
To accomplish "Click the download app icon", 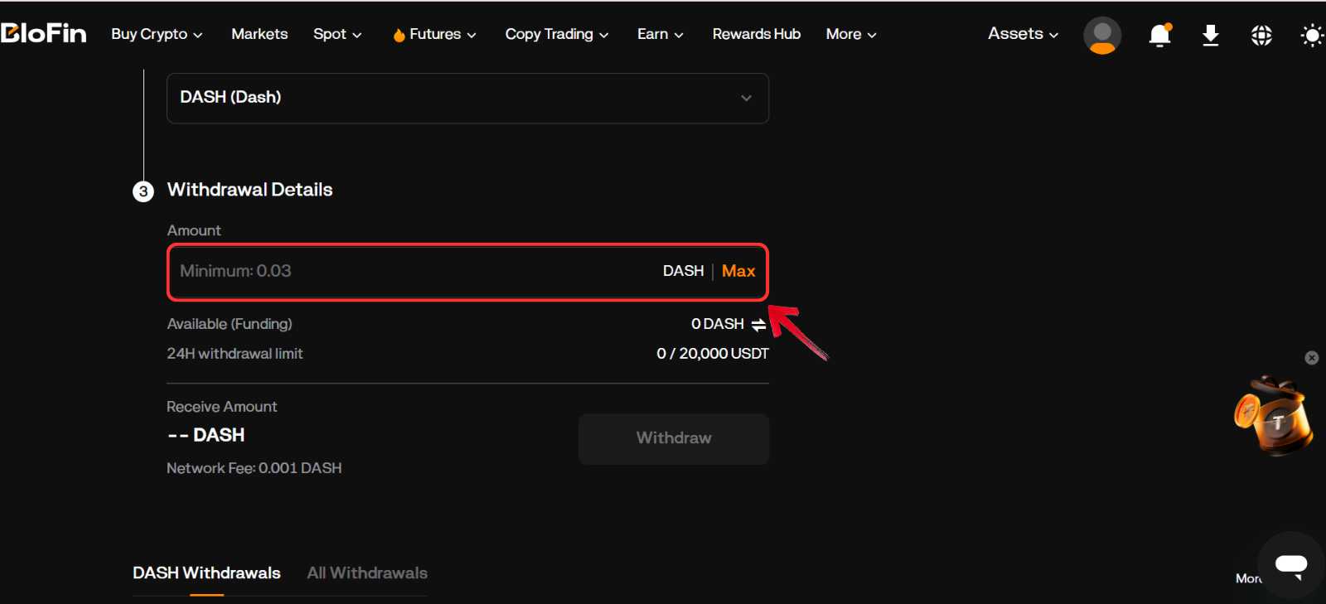I will [1210, 35].
